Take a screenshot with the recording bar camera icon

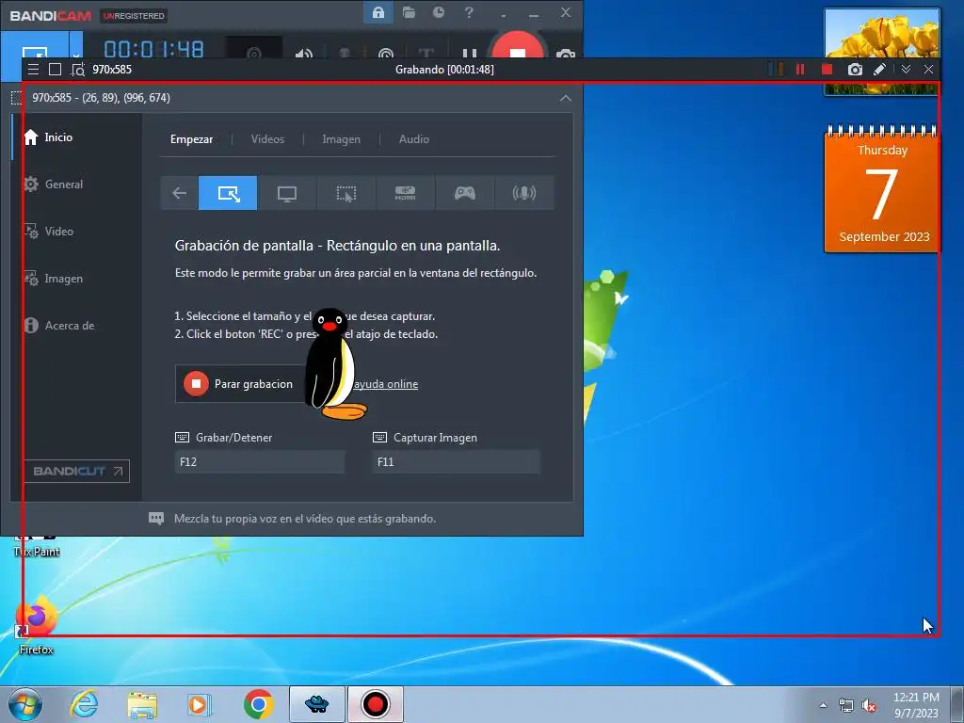coord(855,70)
